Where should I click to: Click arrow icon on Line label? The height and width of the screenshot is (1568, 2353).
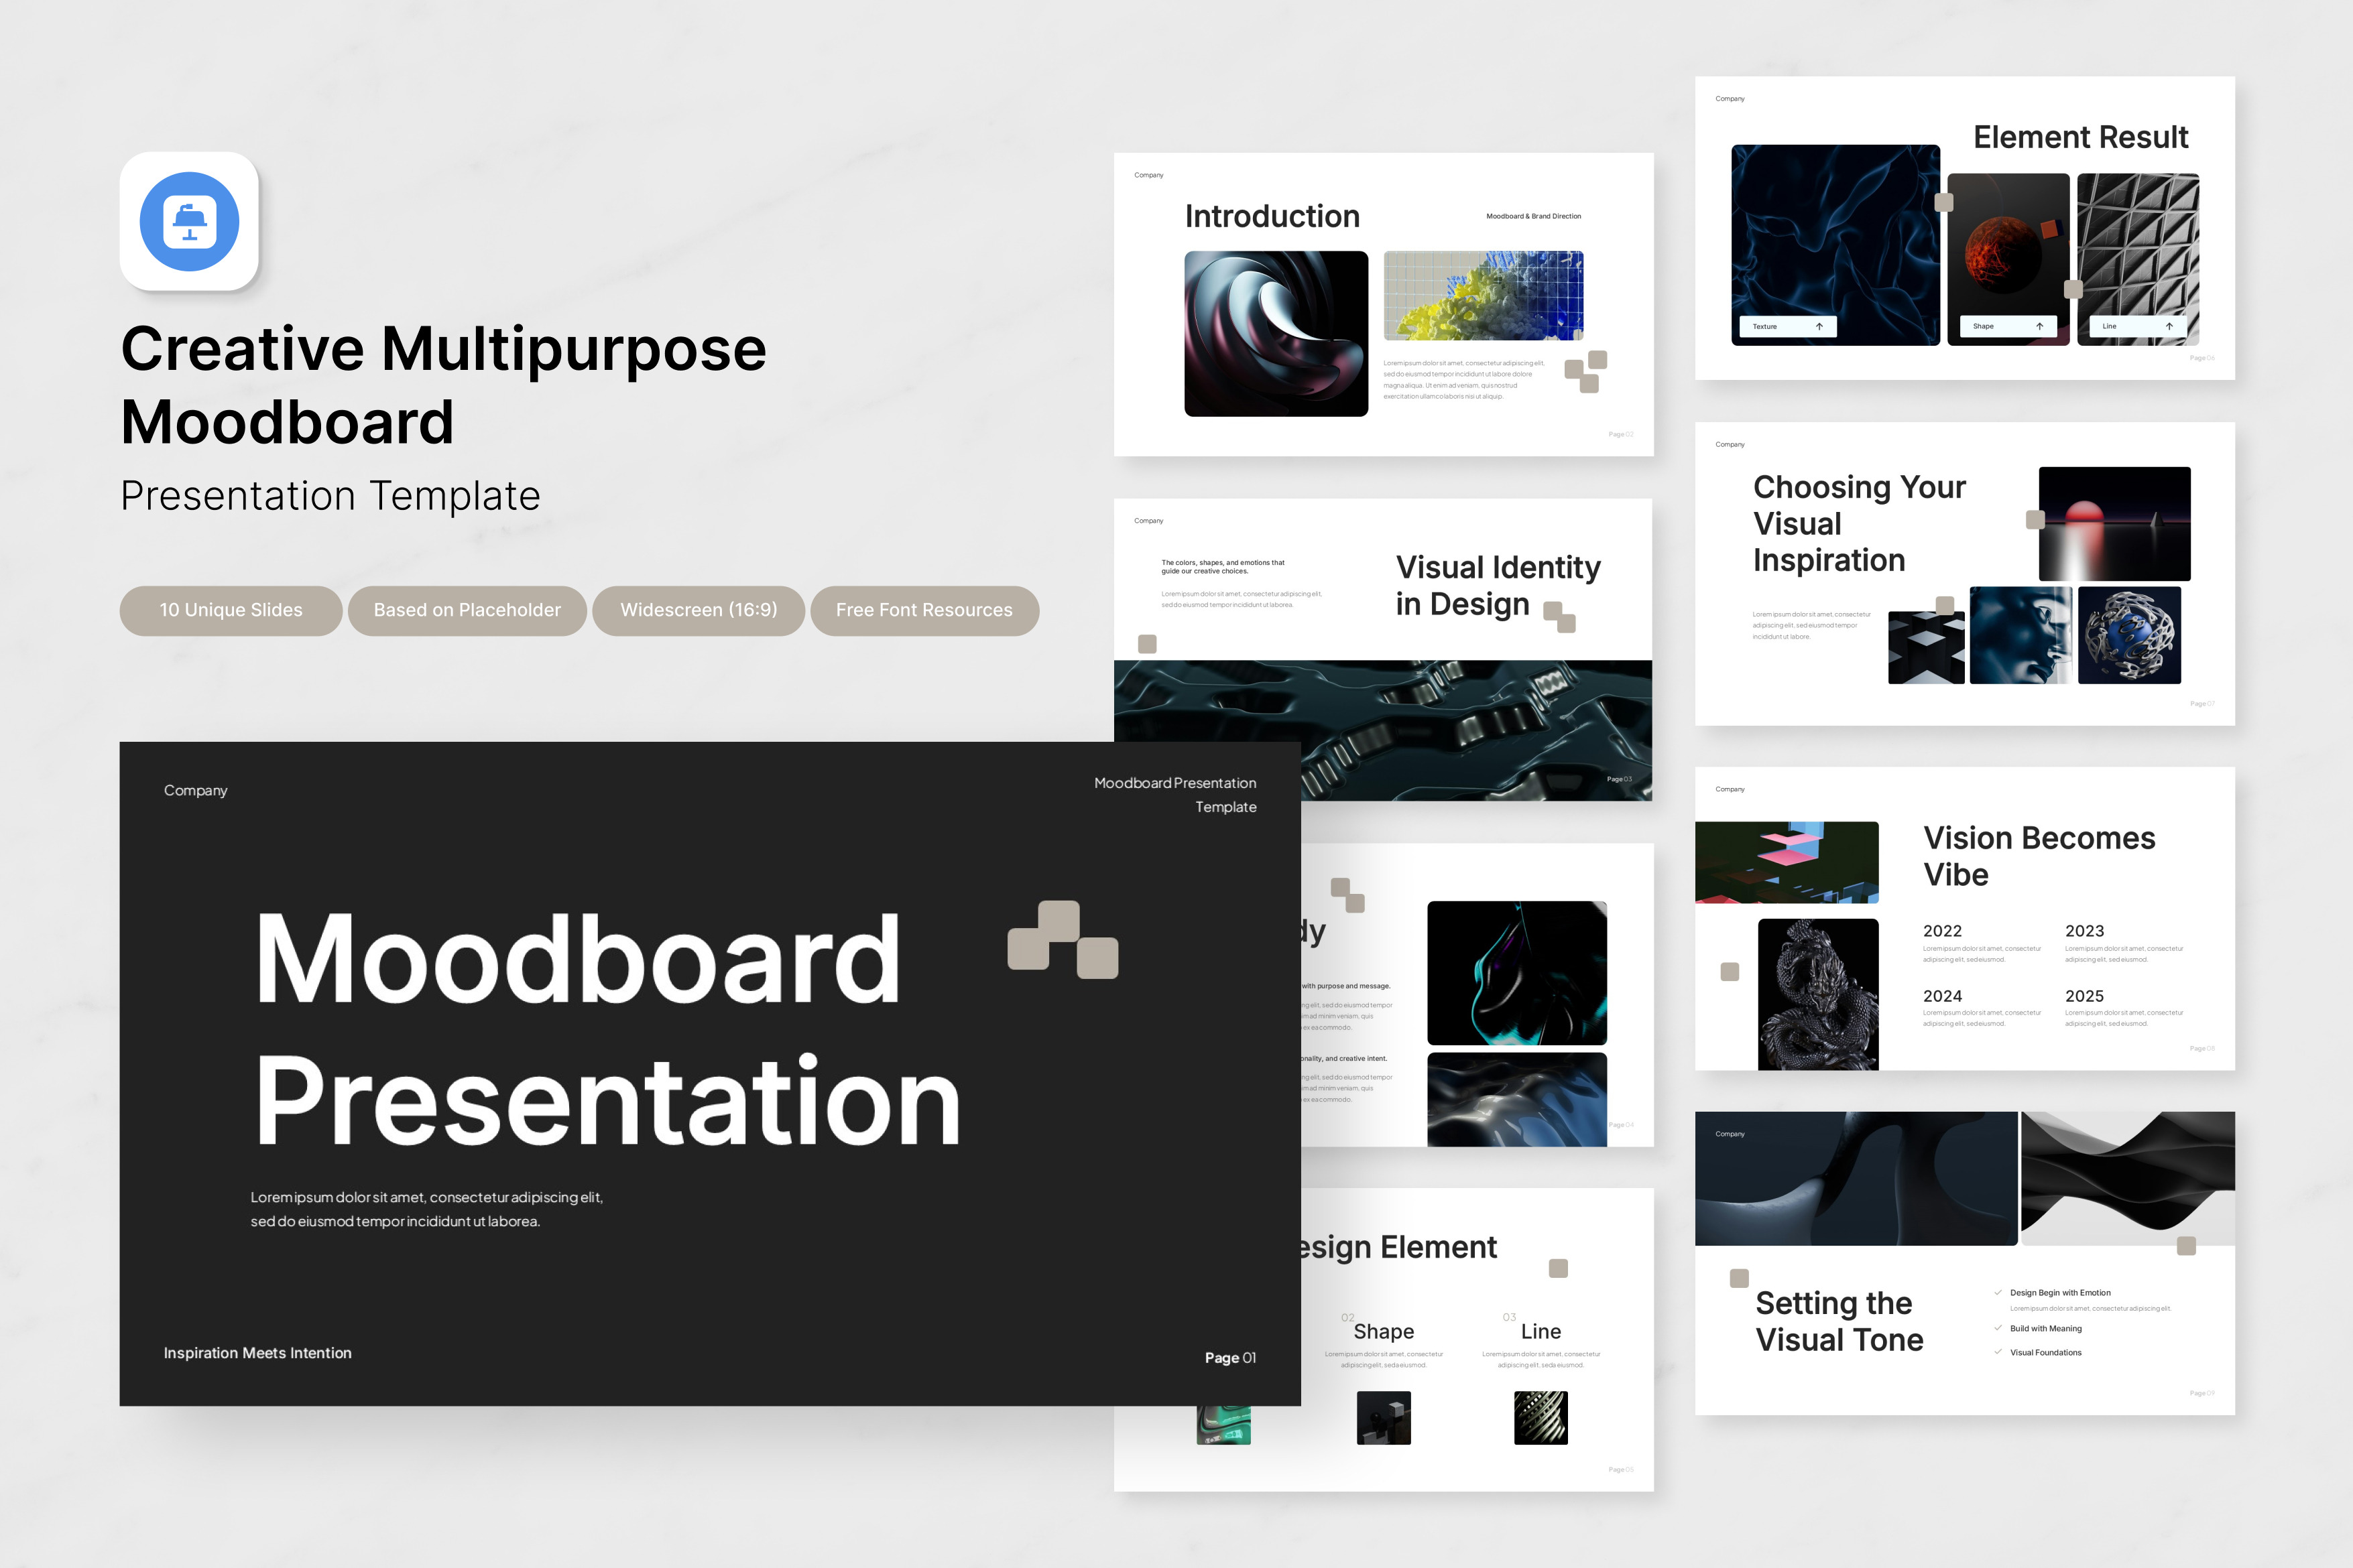pos(2169,326)
